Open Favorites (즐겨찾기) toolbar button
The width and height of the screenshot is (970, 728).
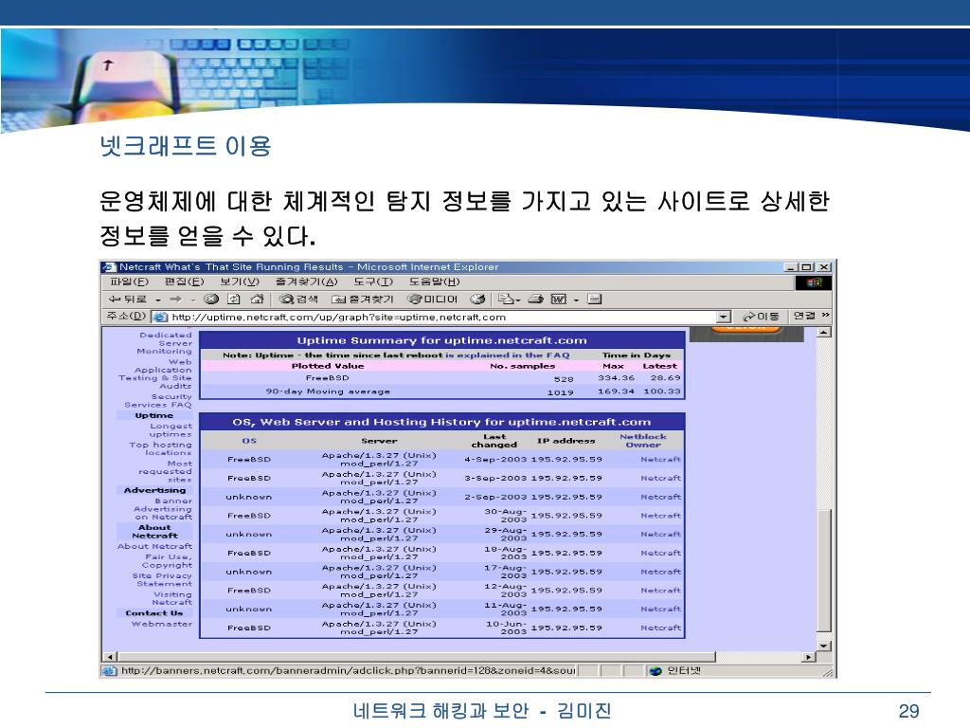(x=363, y=299)
